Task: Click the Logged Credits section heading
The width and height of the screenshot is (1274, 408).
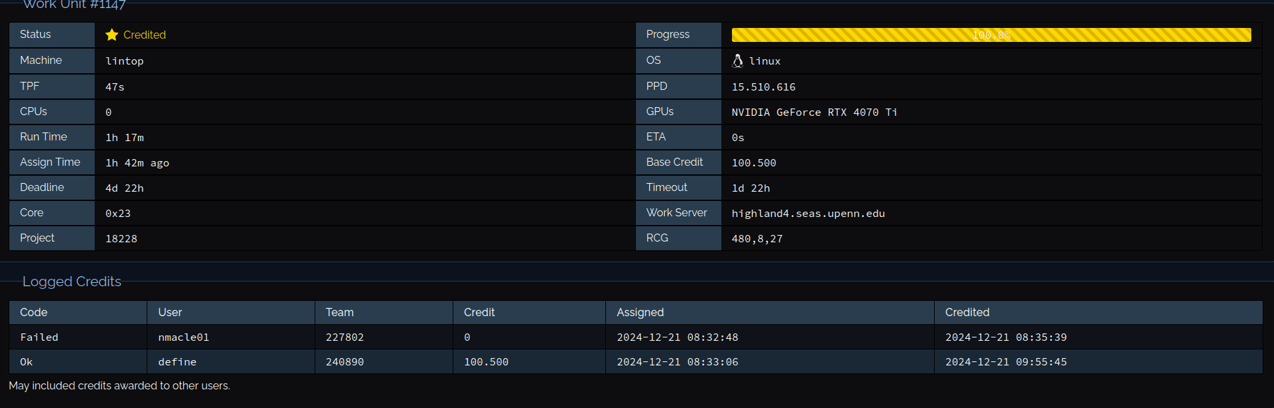Action: click(x=72, y=282)
